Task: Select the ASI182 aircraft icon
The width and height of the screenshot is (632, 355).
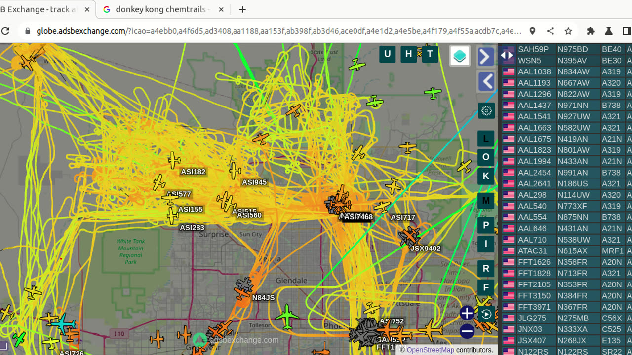Action: click(x=174, y=160)
